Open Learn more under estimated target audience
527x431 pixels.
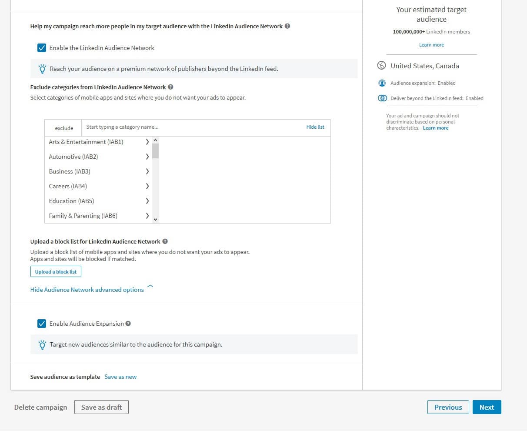pos(431,45)
